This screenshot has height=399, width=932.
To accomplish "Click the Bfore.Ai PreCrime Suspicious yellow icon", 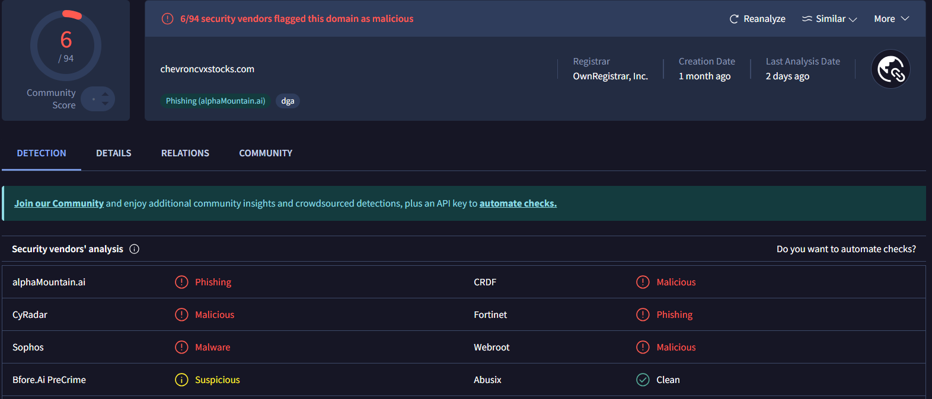I will click(x=181, y=380).
